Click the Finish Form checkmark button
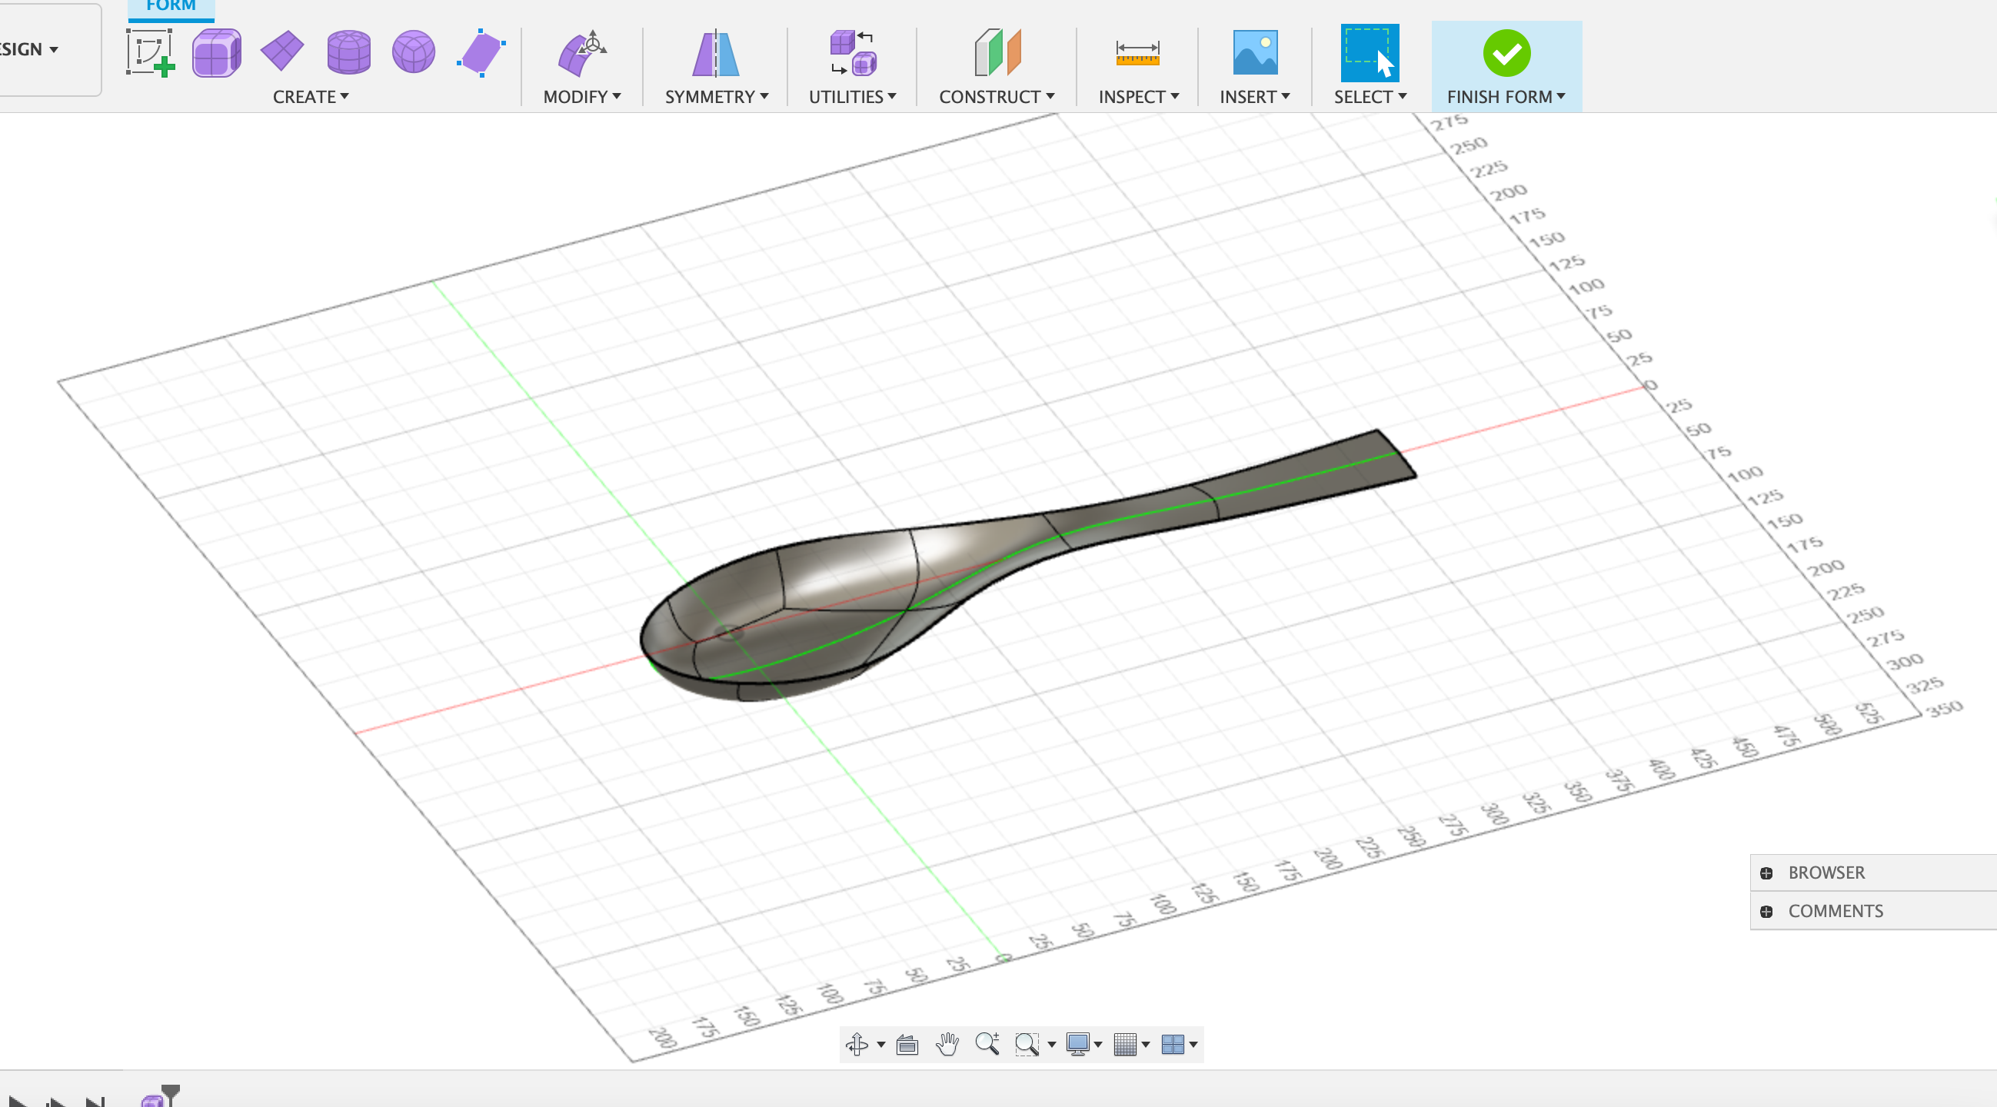 click(x=1506, y=53)
